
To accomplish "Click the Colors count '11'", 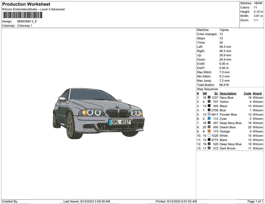I will click(x=255, y=7).
